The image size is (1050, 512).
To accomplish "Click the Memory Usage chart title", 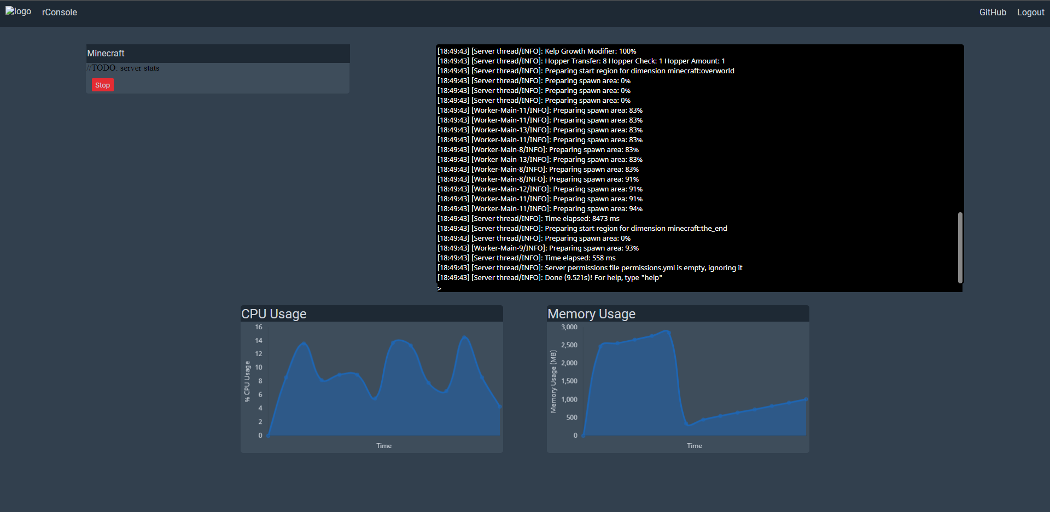I will pyautogui.click(x=591, y=314).
